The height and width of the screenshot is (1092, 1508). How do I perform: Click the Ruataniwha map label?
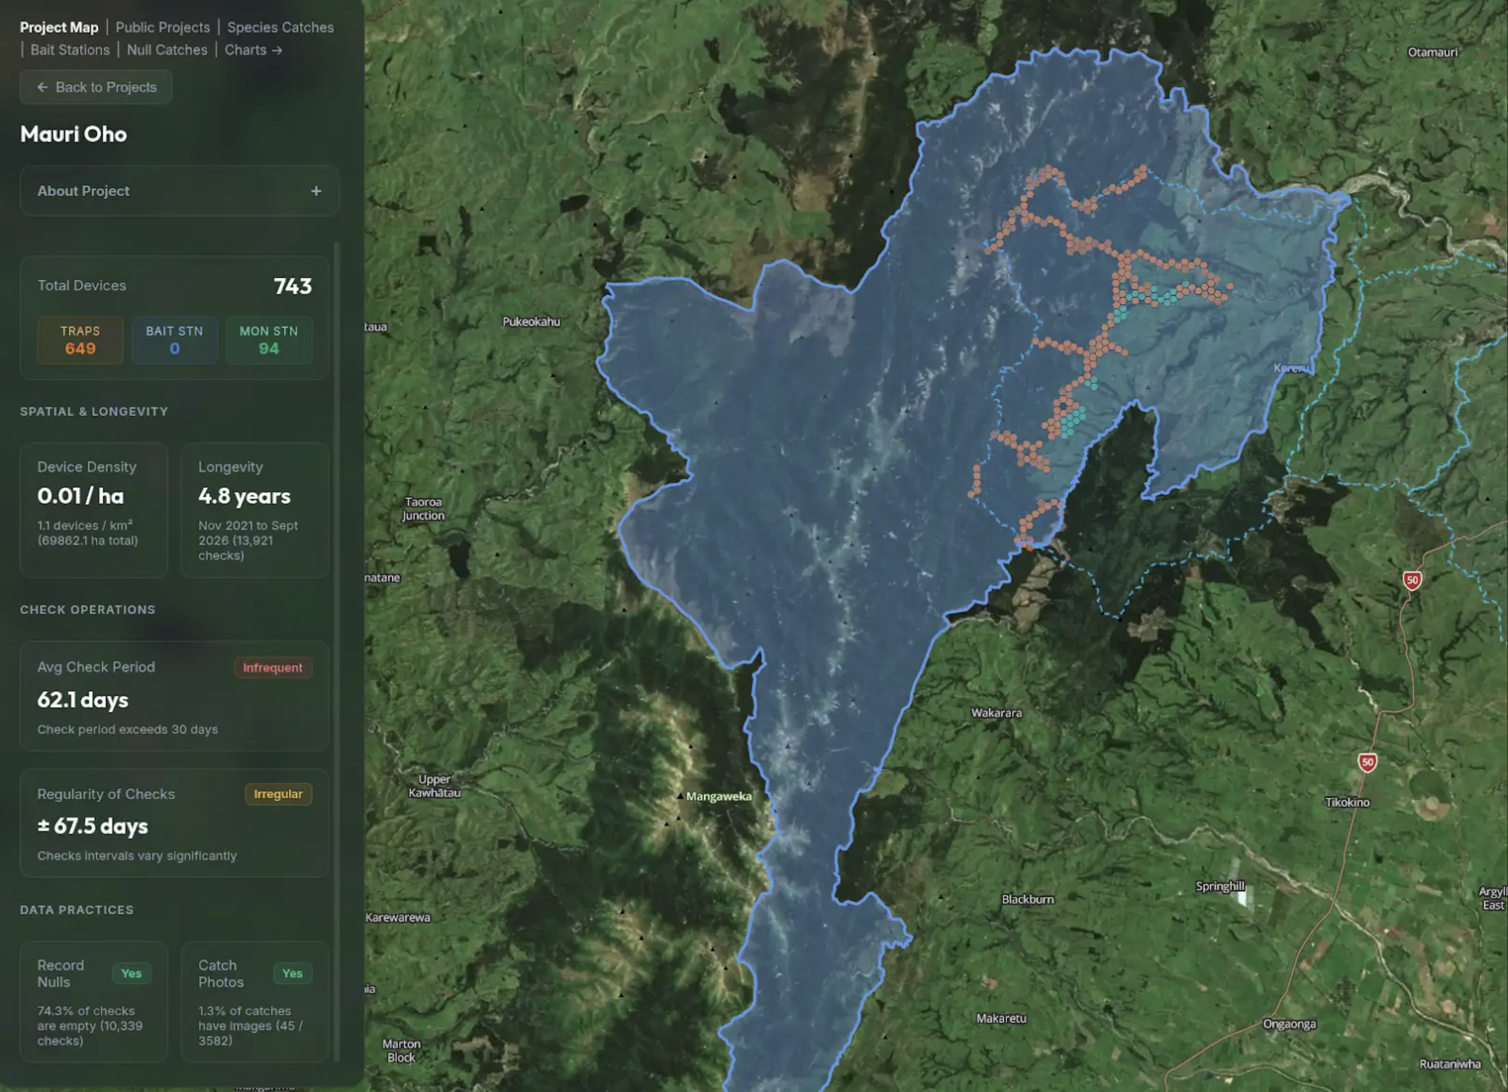click(x=1450, y=1064)
